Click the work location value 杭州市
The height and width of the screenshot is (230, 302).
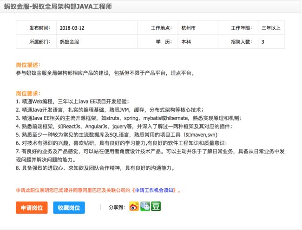[x=188, y=28]
